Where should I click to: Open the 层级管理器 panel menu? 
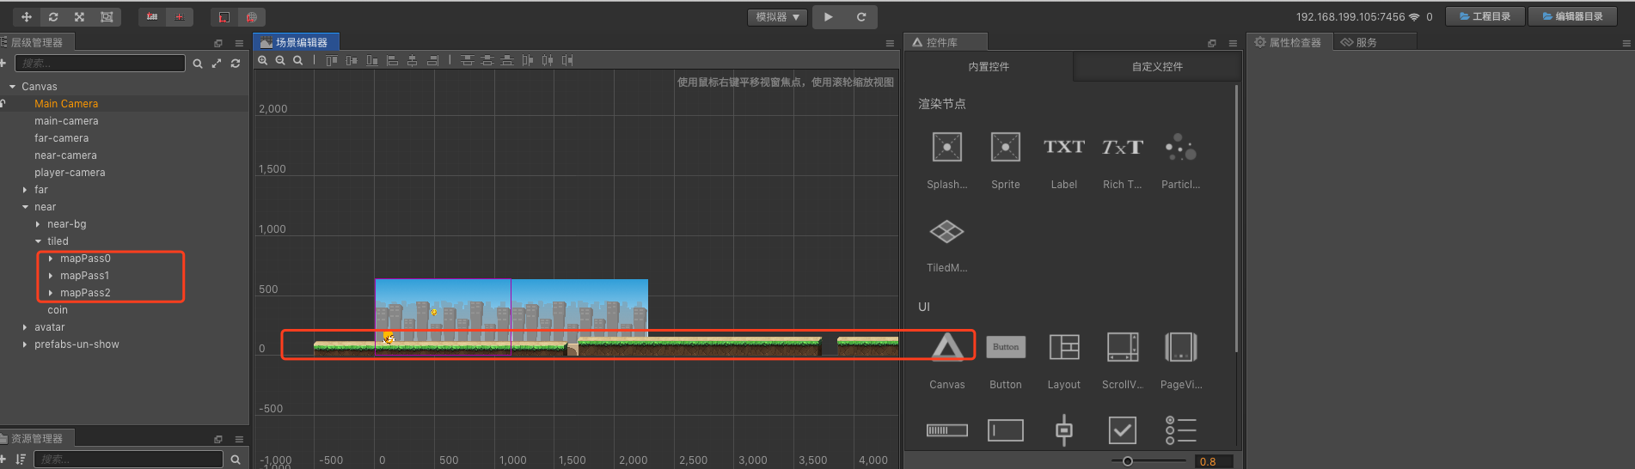tap(239, 43)
